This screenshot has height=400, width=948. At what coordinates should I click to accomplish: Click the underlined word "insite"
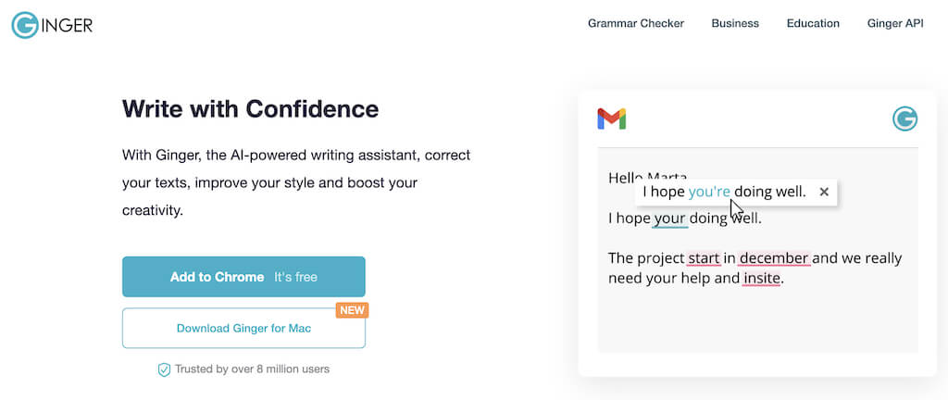click(x=761, y=278)
